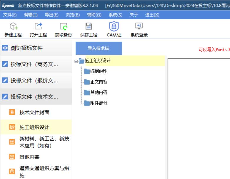
Task: Click the pencil icon for 投标文件（技术文...
Action: tap(5, 96)
